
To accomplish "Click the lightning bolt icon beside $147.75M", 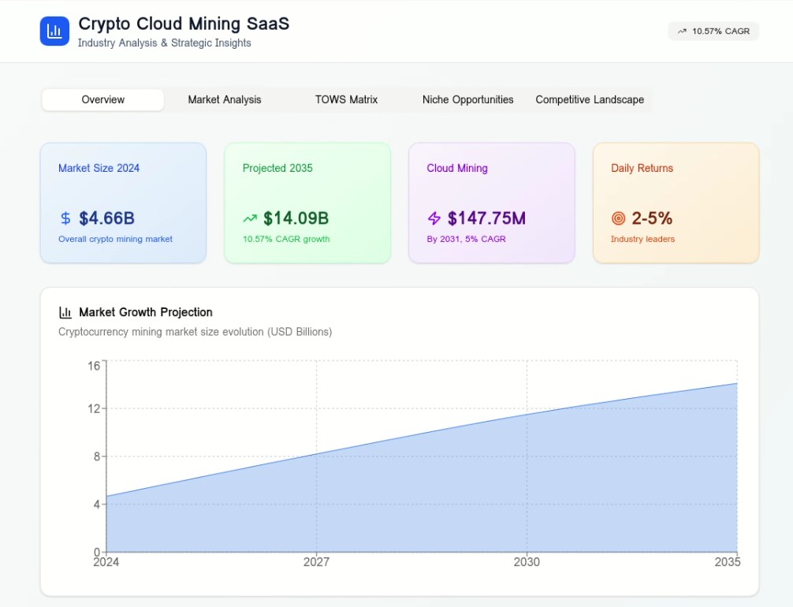I will 434,218.
